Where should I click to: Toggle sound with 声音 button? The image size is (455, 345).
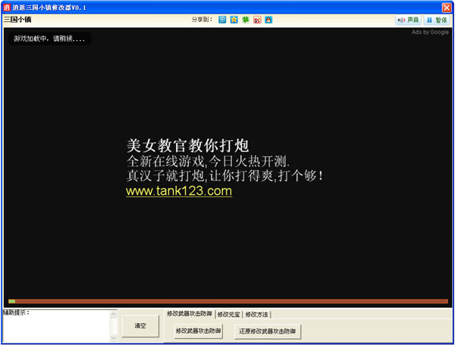tap(408, 20)
